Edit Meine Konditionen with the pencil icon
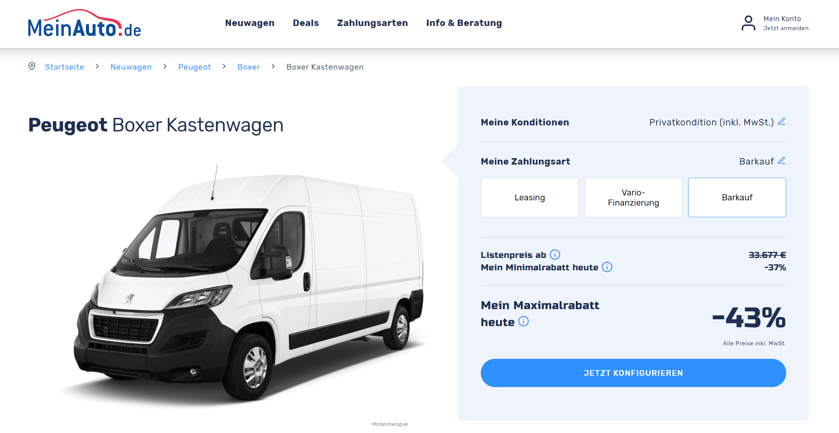This screenshot has height=433, width=839. [782, 122]
